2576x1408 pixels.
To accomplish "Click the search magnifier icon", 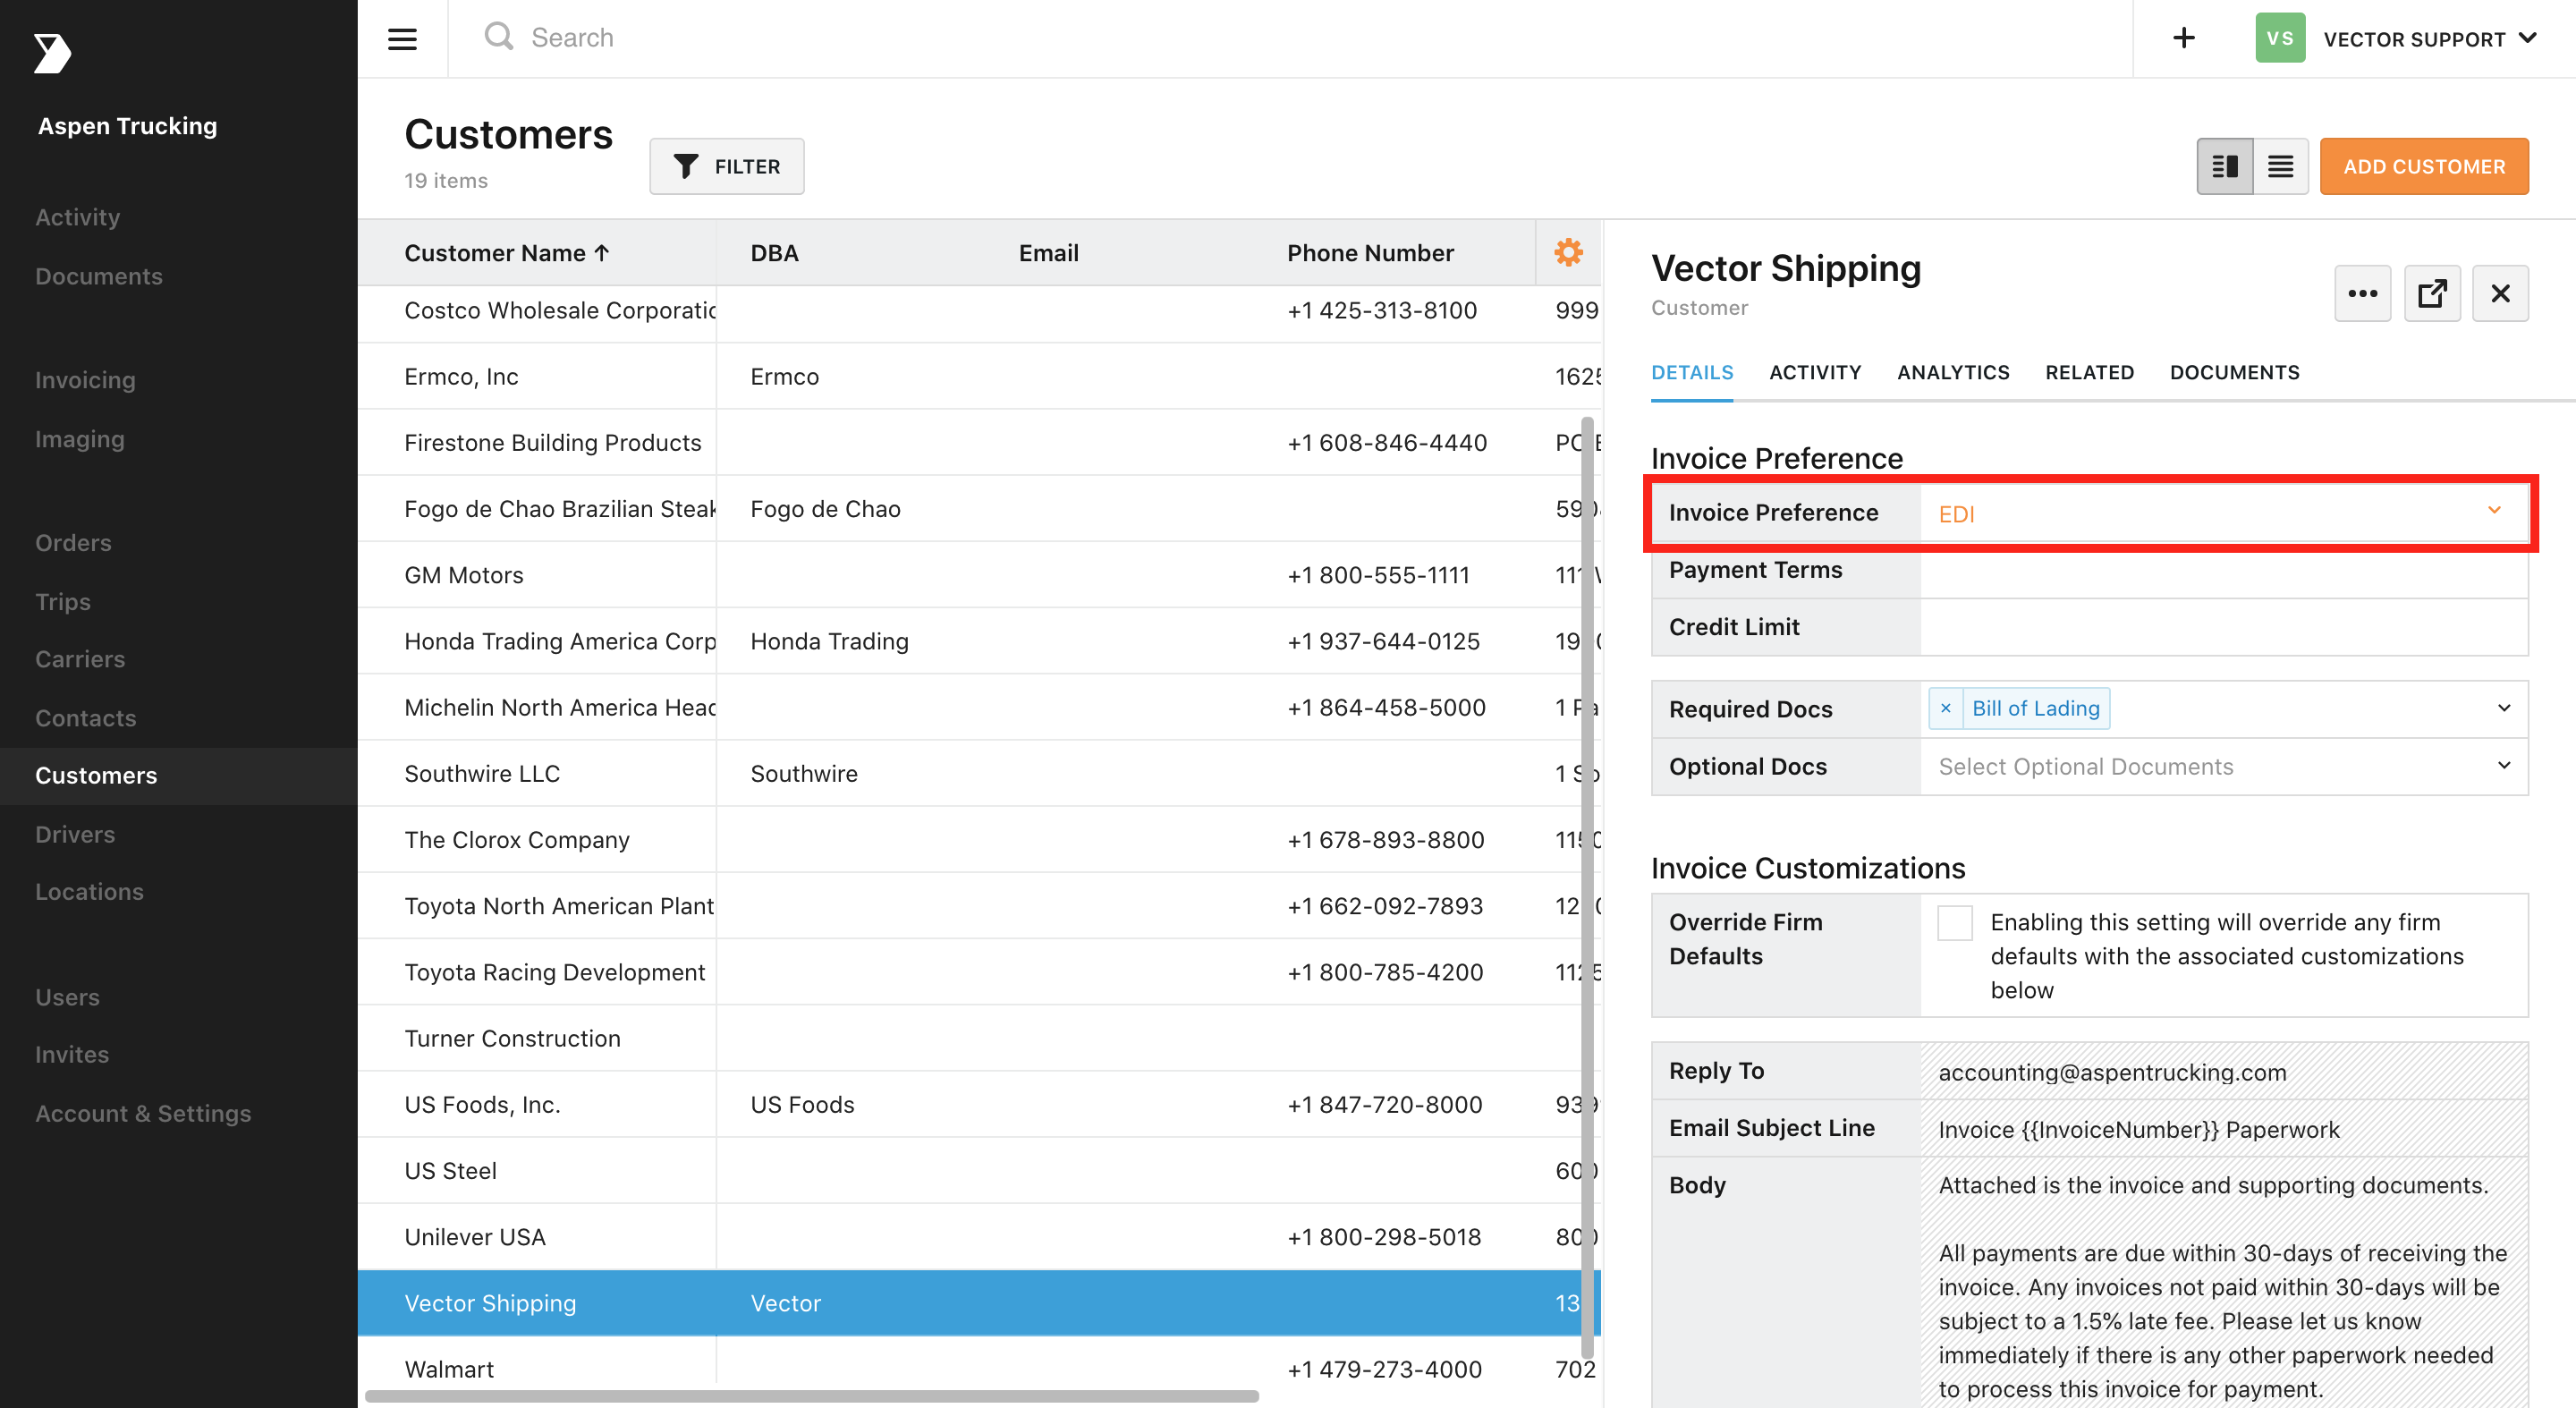I will coord(498,38).
